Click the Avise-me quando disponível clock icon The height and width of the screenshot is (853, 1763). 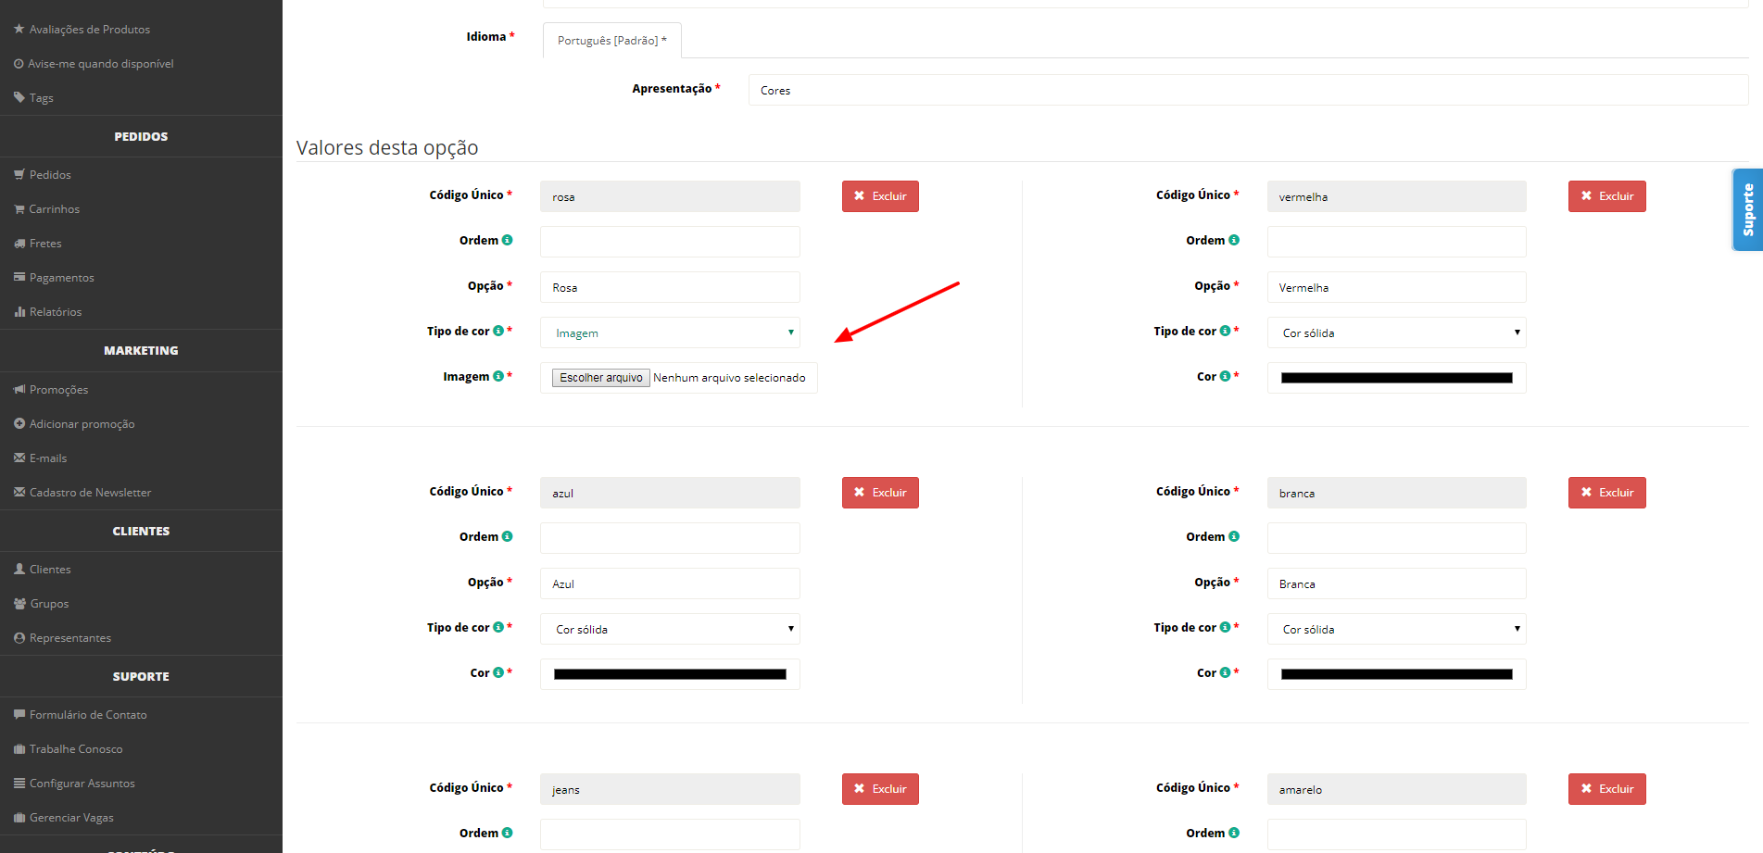coord(19,63)
